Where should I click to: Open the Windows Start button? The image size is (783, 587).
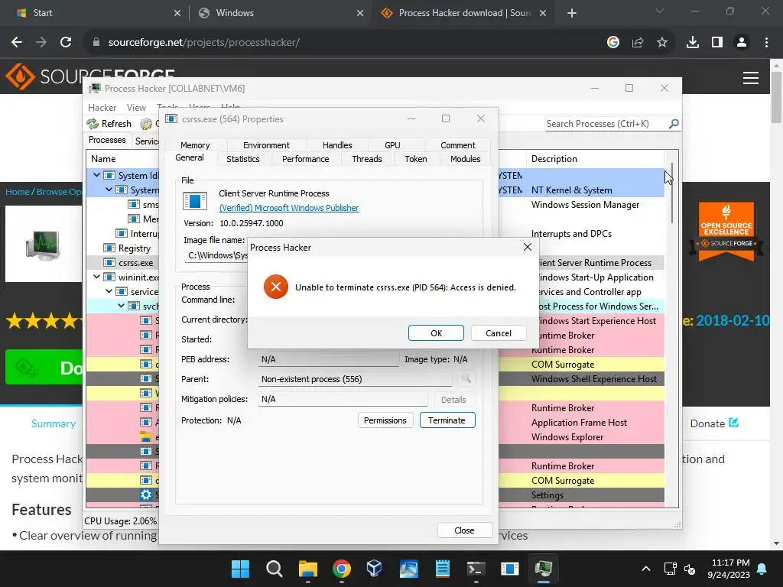pos(240,569)
